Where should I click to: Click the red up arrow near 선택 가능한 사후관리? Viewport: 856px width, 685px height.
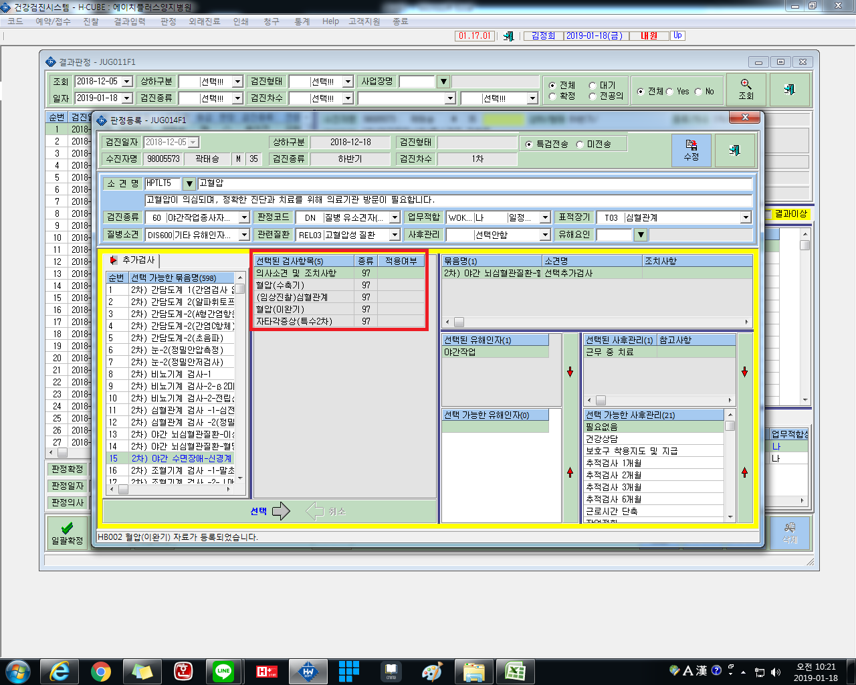[x=744, y=472]
